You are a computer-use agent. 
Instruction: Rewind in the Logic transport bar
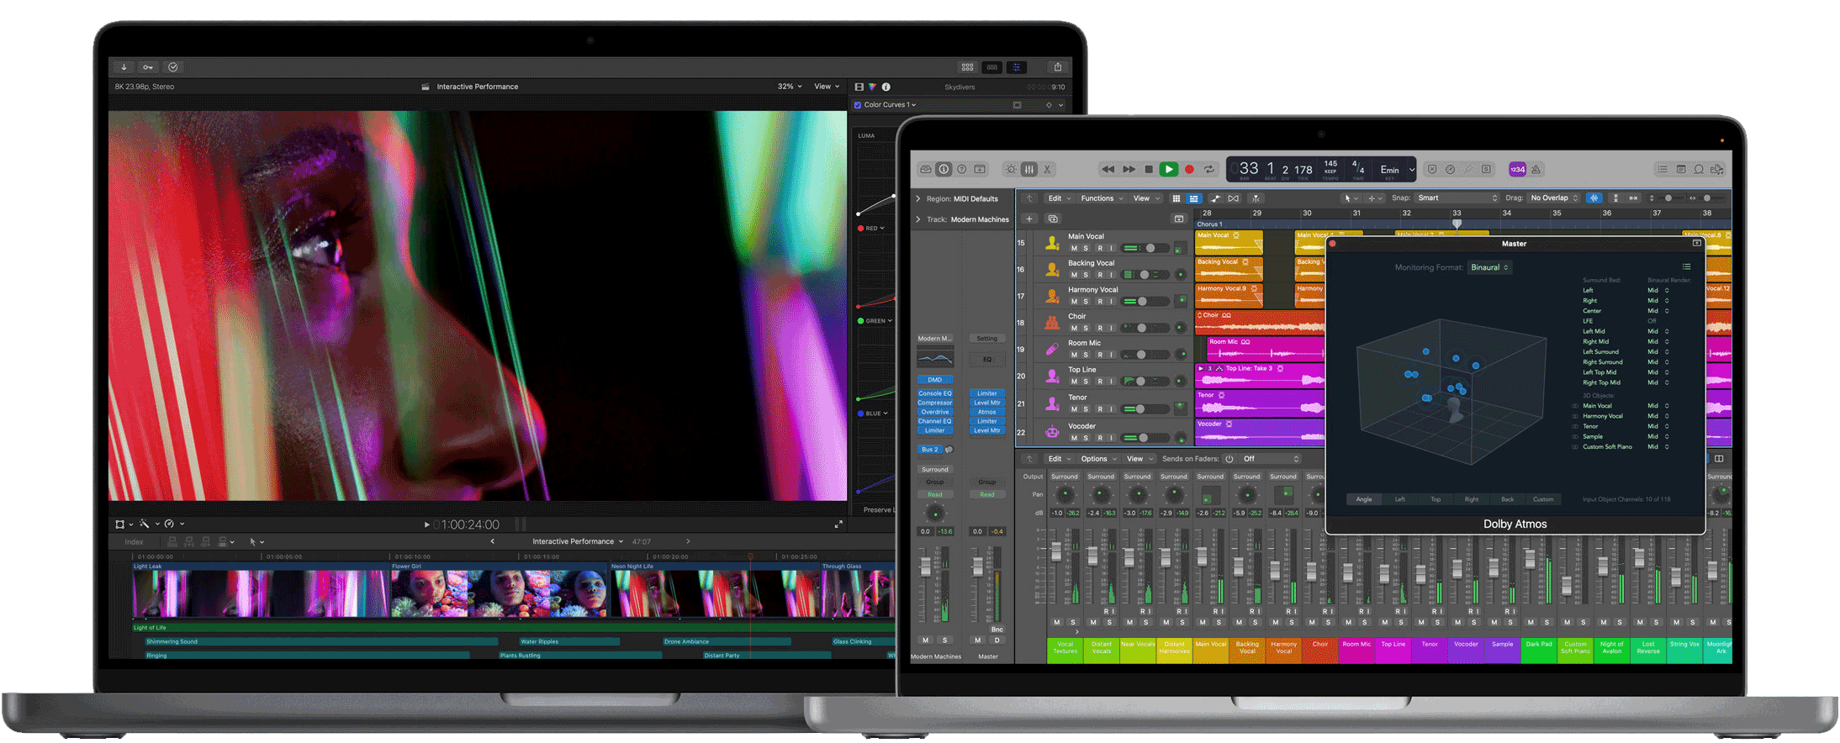(1108, 169)
